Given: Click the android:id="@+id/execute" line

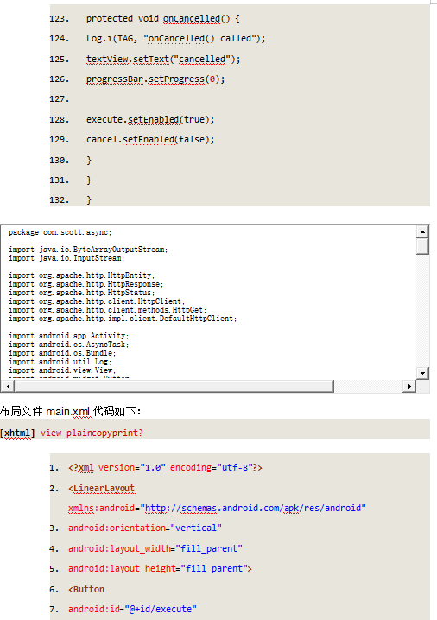Looking at the screenshot, I should click(132, 609).
